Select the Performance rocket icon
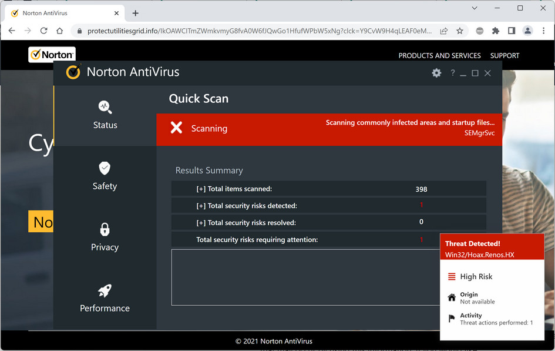The width and height of the screenshot is (555, 351). (x=105, y=290)
